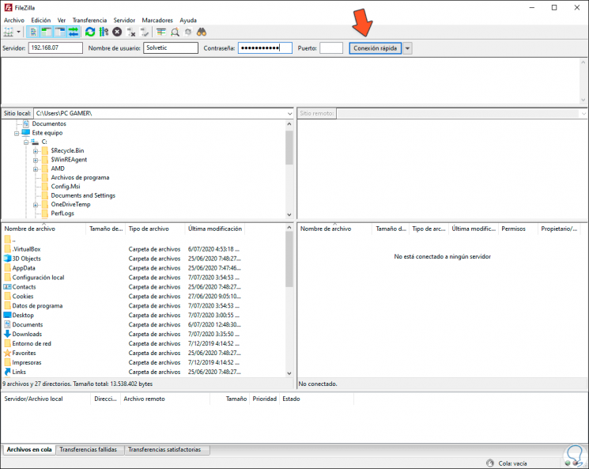This screenshot has width=589, height=469.
Task: Toggle the remote directory tree view
Action: (60, 32)
